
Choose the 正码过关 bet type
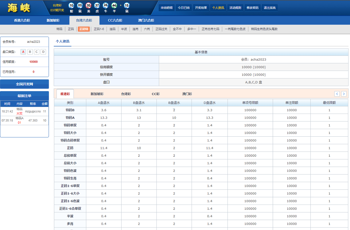[x=161, y=29]
